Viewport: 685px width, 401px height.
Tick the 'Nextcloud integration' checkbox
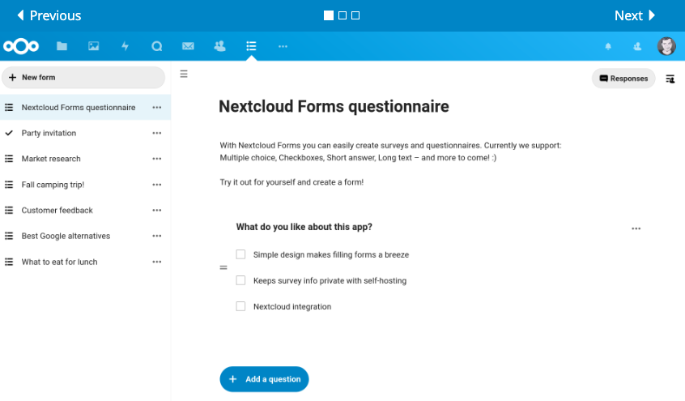pyautogui.click(x=240, y=306)
